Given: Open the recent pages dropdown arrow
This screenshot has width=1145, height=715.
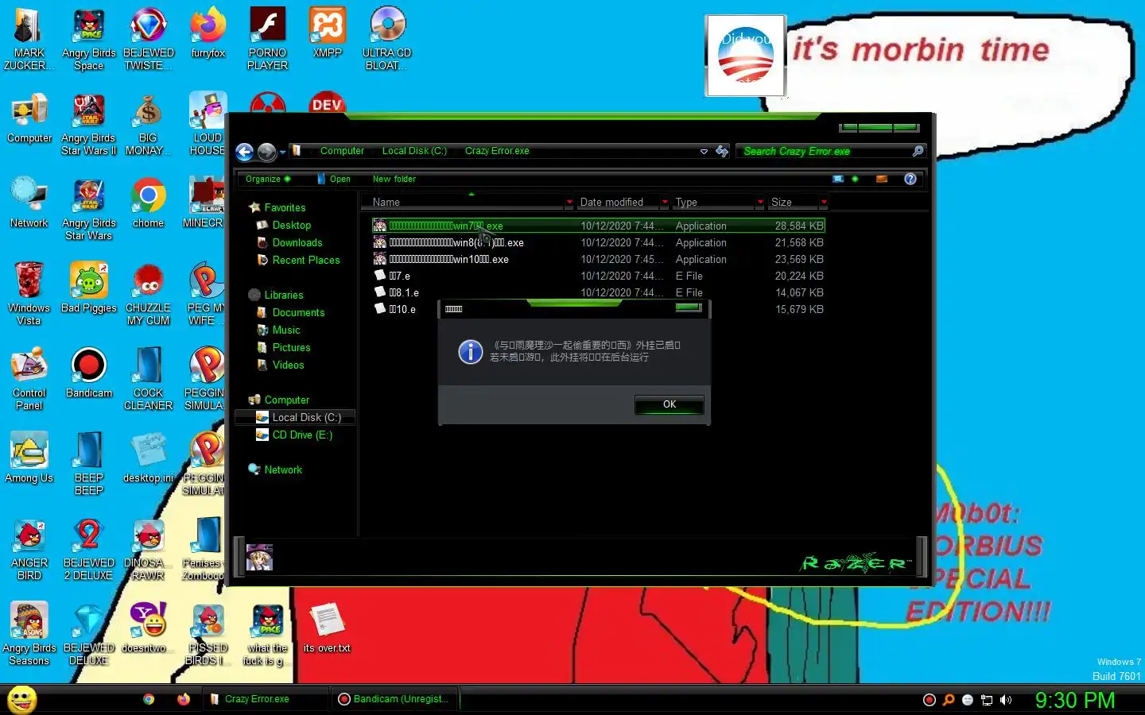Looking at the screenshot, I should (x=282, y=153).
